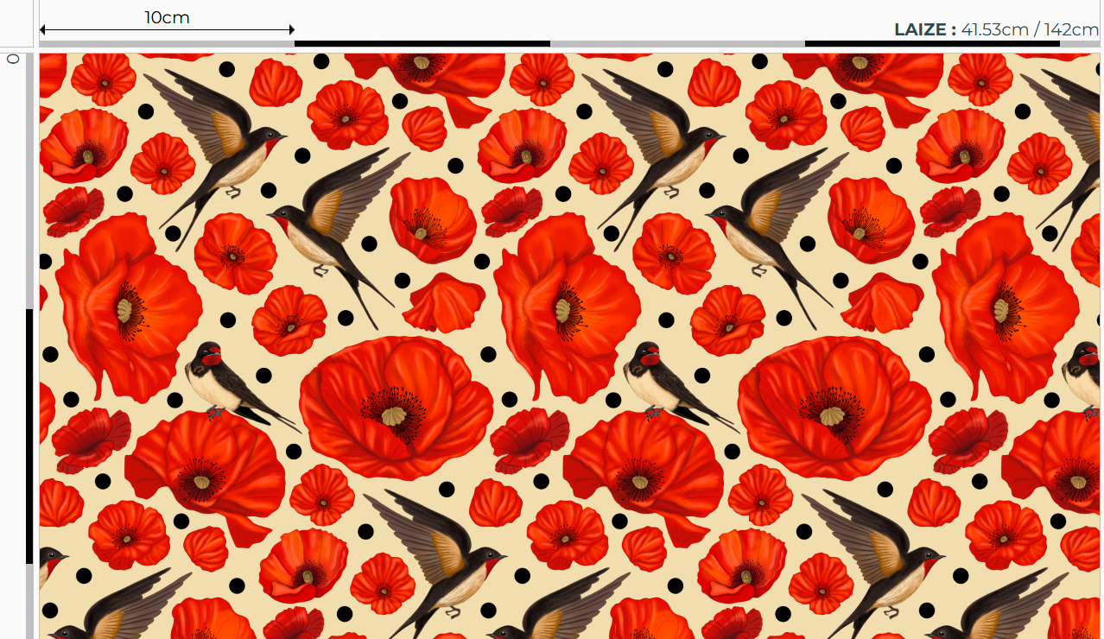Click the LAIZE 41.53cm / 142cm width text
The width and height of the screenshot is (1104, 639).
pos(996,29)
